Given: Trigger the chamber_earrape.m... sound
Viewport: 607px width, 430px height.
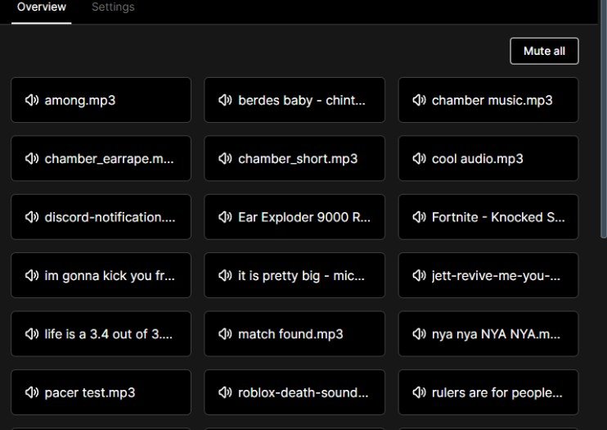Looking at the screenshot, I should [101, 158].
